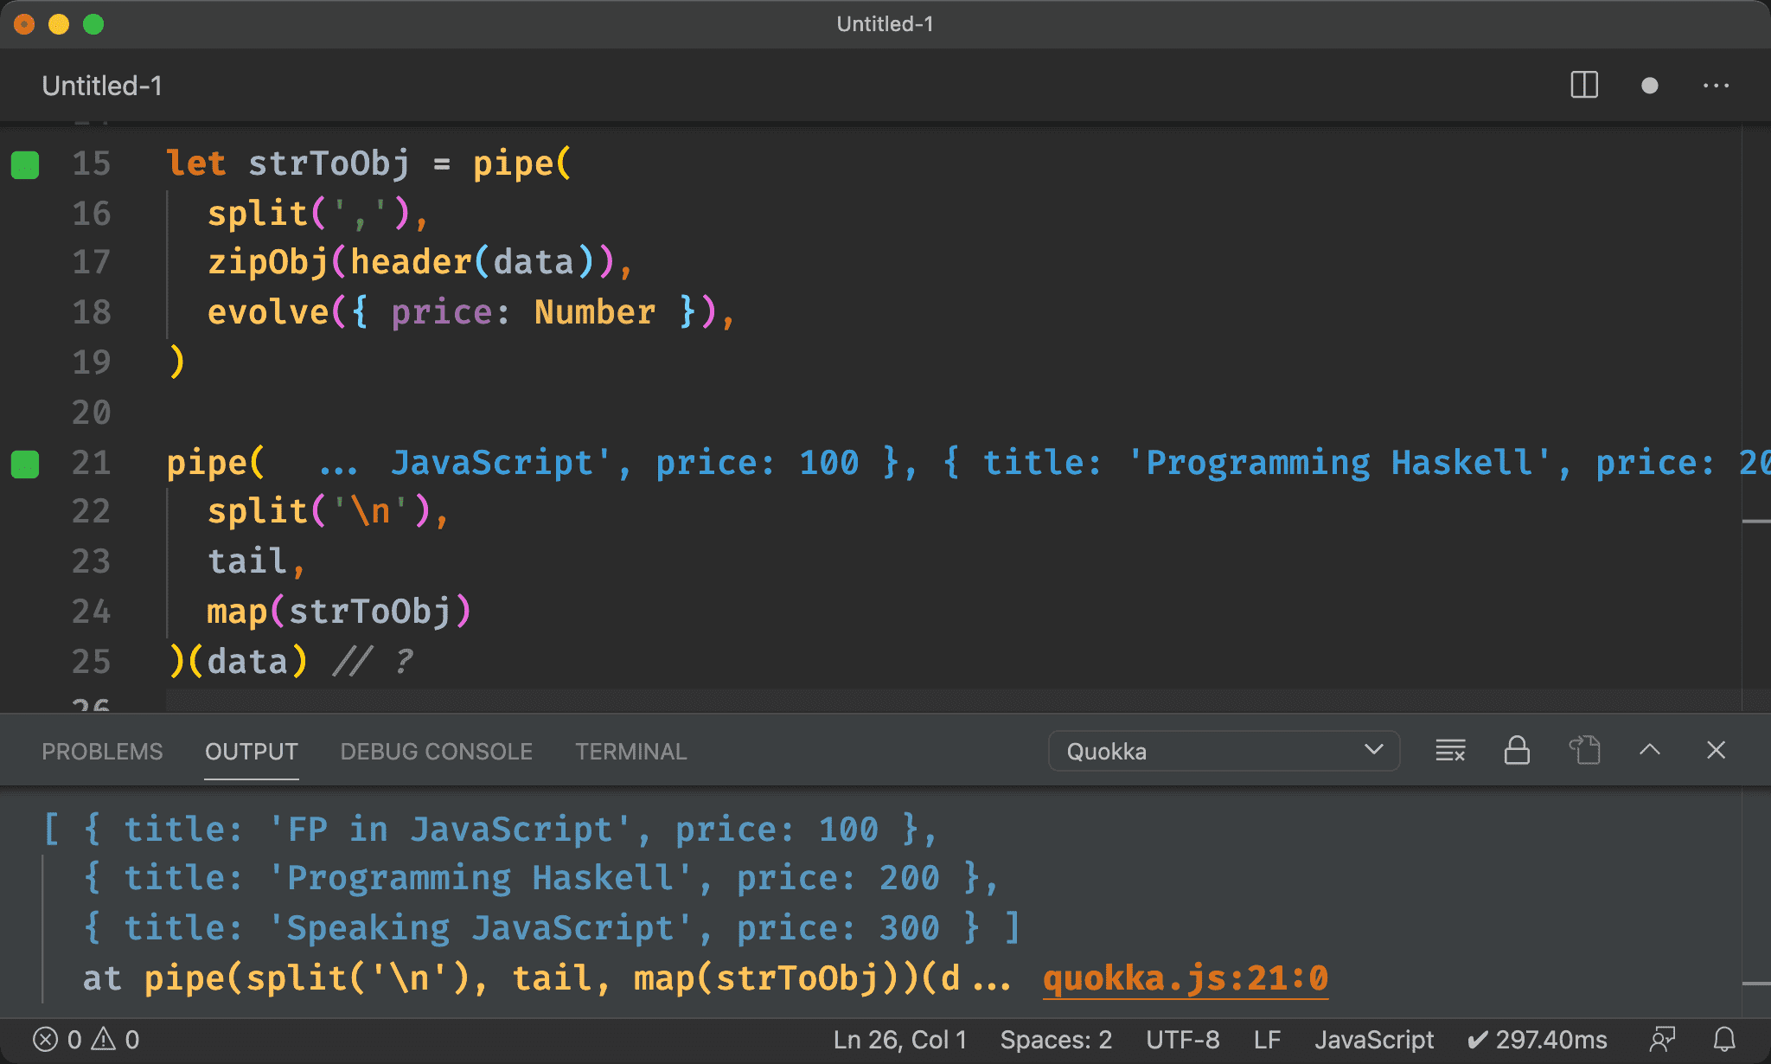Follow the quokka.js:21:0 link

click(1186, 978)
